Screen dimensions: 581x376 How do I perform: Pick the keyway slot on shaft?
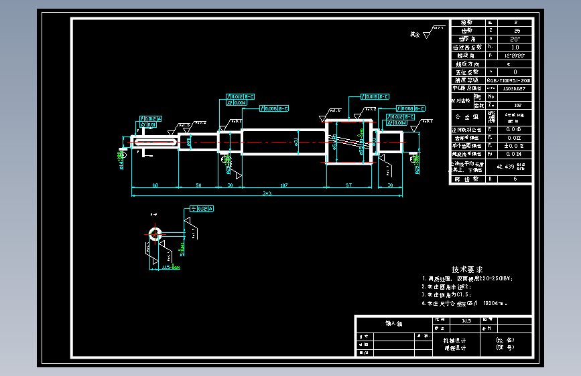(x=155, y=142)
